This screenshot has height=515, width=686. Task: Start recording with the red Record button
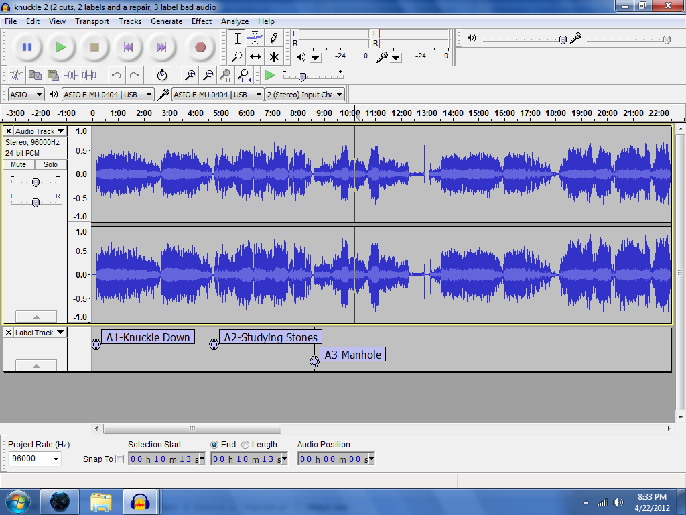(200, 47)
